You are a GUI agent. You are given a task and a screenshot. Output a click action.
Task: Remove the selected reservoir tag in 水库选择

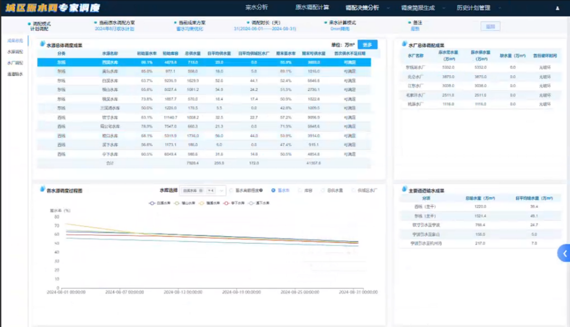[x=201, y=190]
